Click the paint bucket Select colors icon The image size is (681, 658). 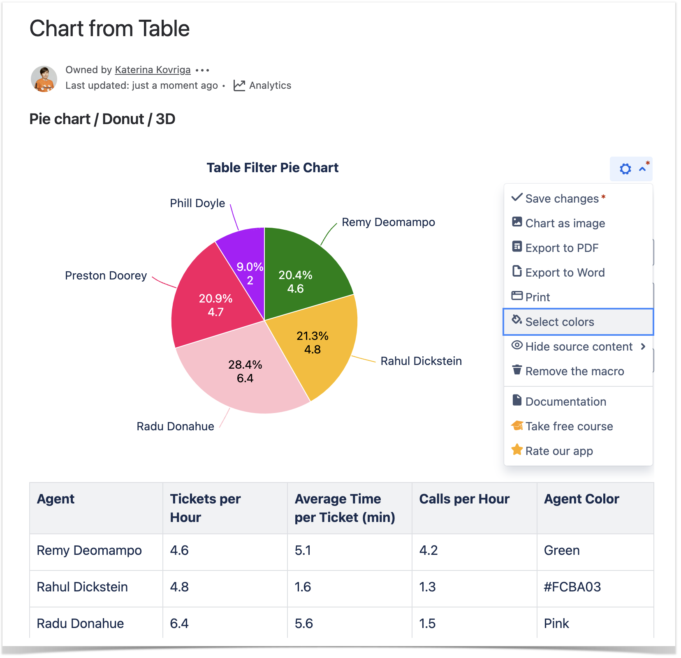coord(517,320)
